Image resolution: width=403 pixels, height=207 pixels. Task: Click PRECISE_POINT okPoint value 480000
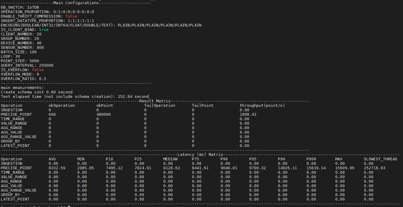(104, 115)
